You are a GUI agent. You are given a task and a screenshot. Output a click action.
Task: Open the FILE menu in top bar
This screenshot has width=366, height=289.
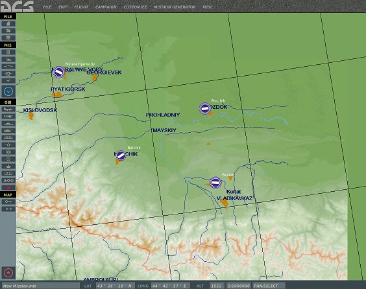pos(47,7)
